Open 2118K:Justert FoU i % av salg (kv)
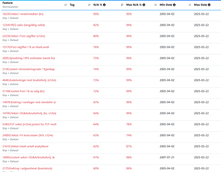This screenshot has height=172, width=221. point(23,91)
